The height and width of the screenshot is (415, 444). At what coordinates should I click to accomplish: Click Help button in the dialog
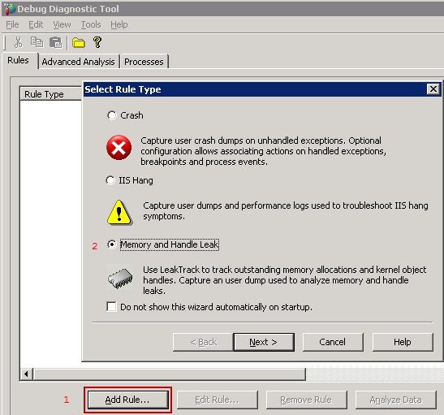coord(403,342)
